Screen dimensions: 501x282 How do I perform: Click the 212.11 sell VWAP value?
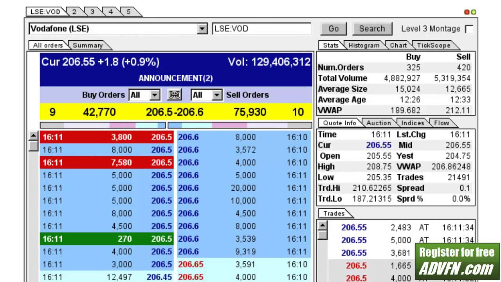point(458,110)
